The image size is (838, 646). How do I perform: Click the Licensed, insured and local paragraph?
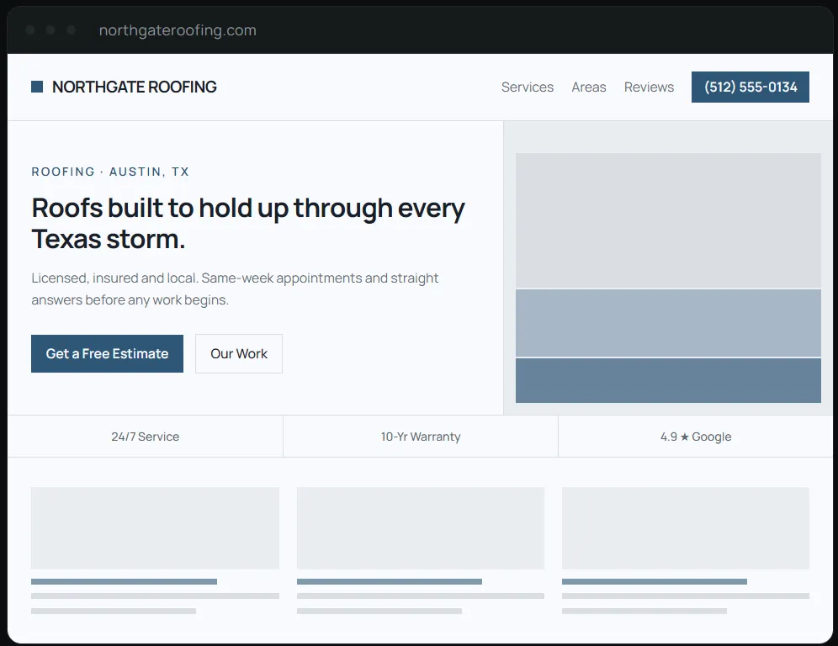coord(235,289)
